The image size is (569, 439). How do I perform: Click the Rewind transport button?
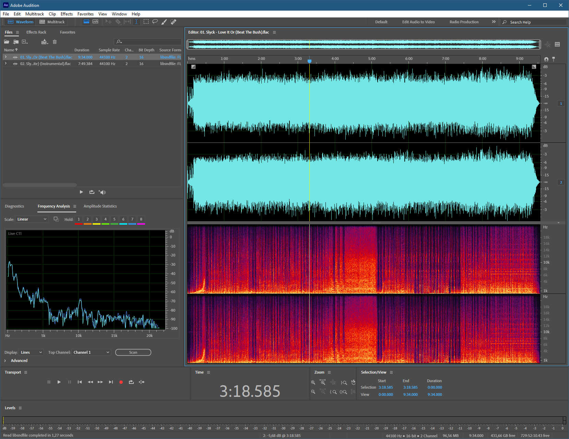pos(90,382)
